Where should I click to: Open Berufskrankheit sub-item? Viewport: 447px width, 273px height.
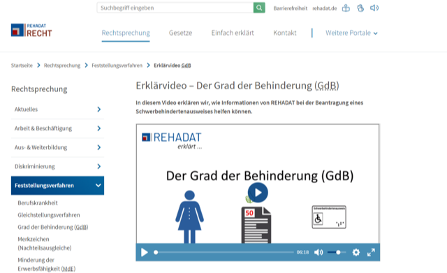pos(38,202)
